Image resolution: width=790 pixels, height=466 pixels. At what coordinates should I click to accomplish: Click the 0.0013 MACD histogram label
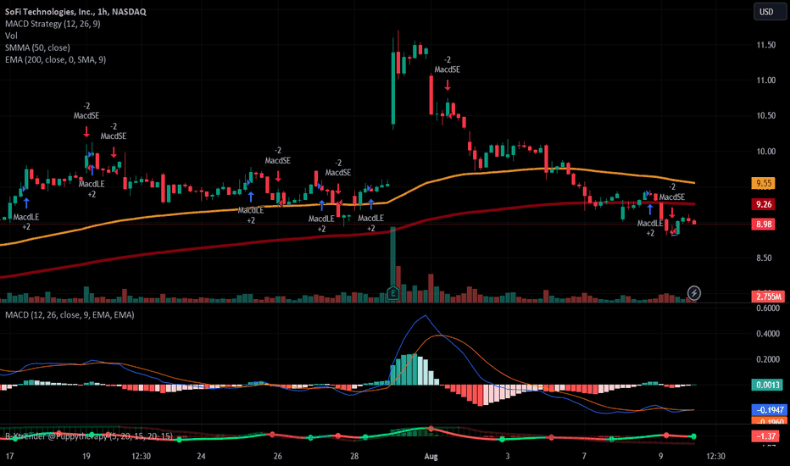tap(767, 385)
